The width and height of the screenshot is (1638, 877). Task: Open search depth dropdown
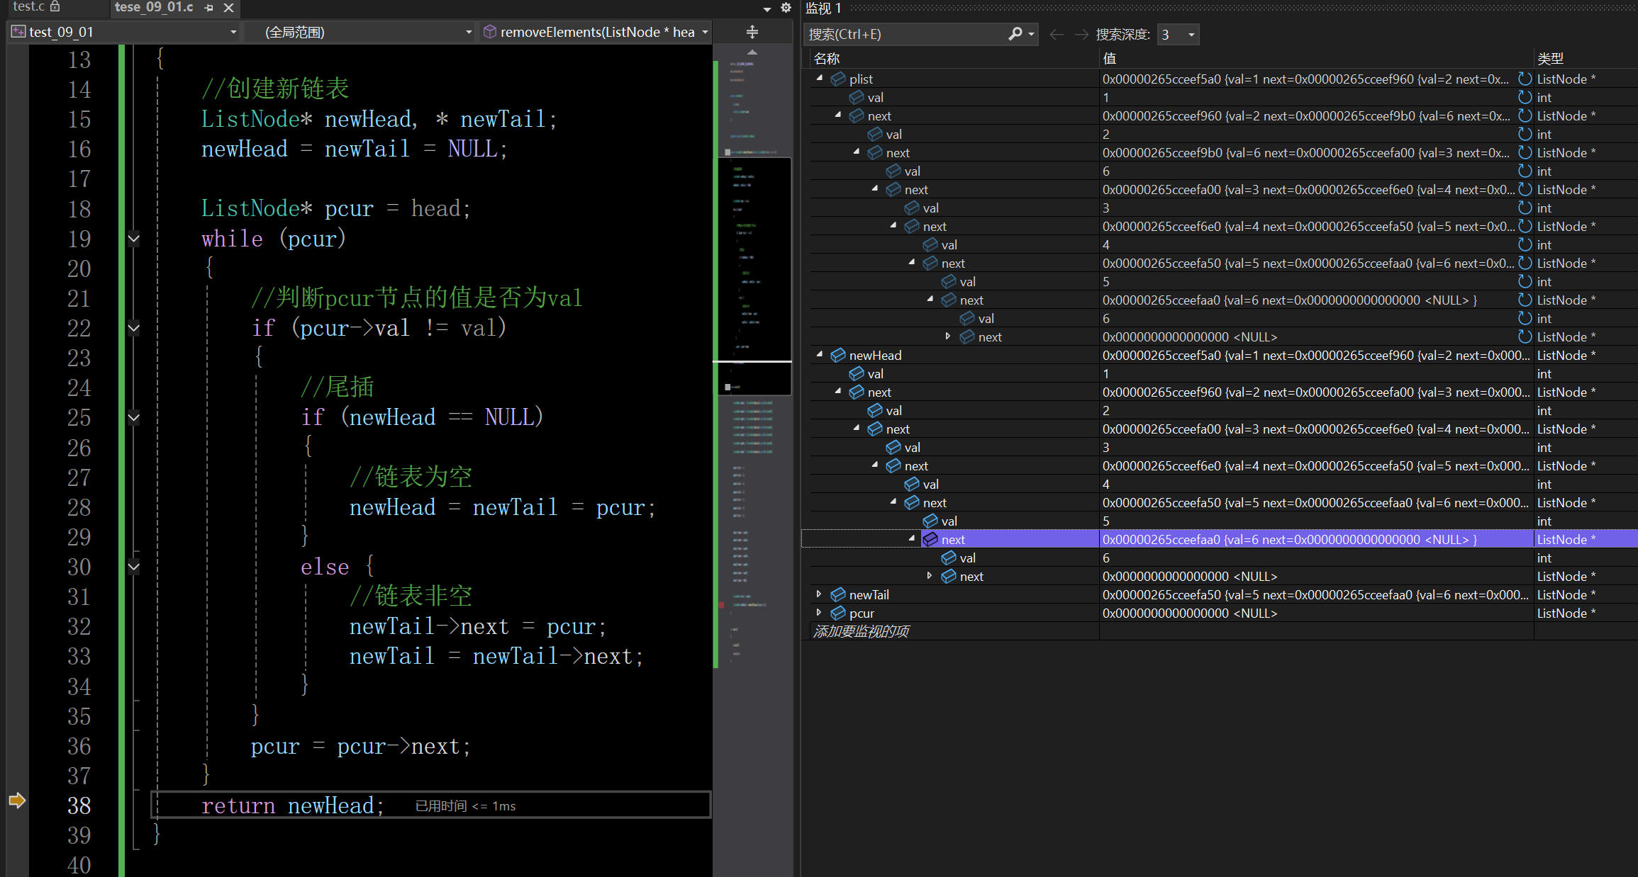click(x=1191, y=34)
